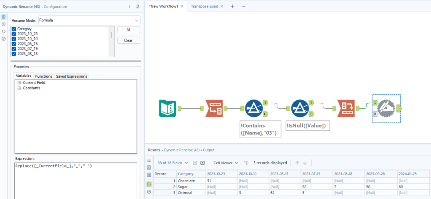This screenshot has height=199, width=431.
Task: Click the Cross Tab tool node
Action: pos(346,109)
